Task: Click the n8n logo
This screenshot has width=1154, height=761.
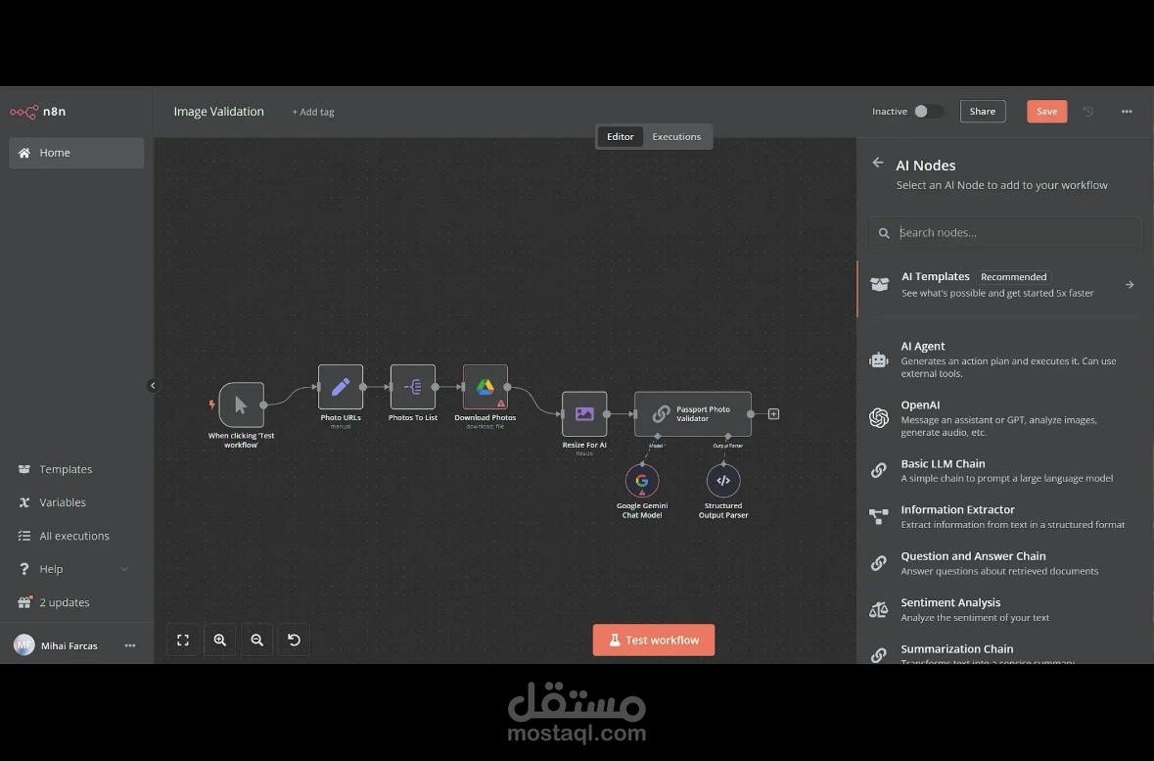Action: click(37, 112)
